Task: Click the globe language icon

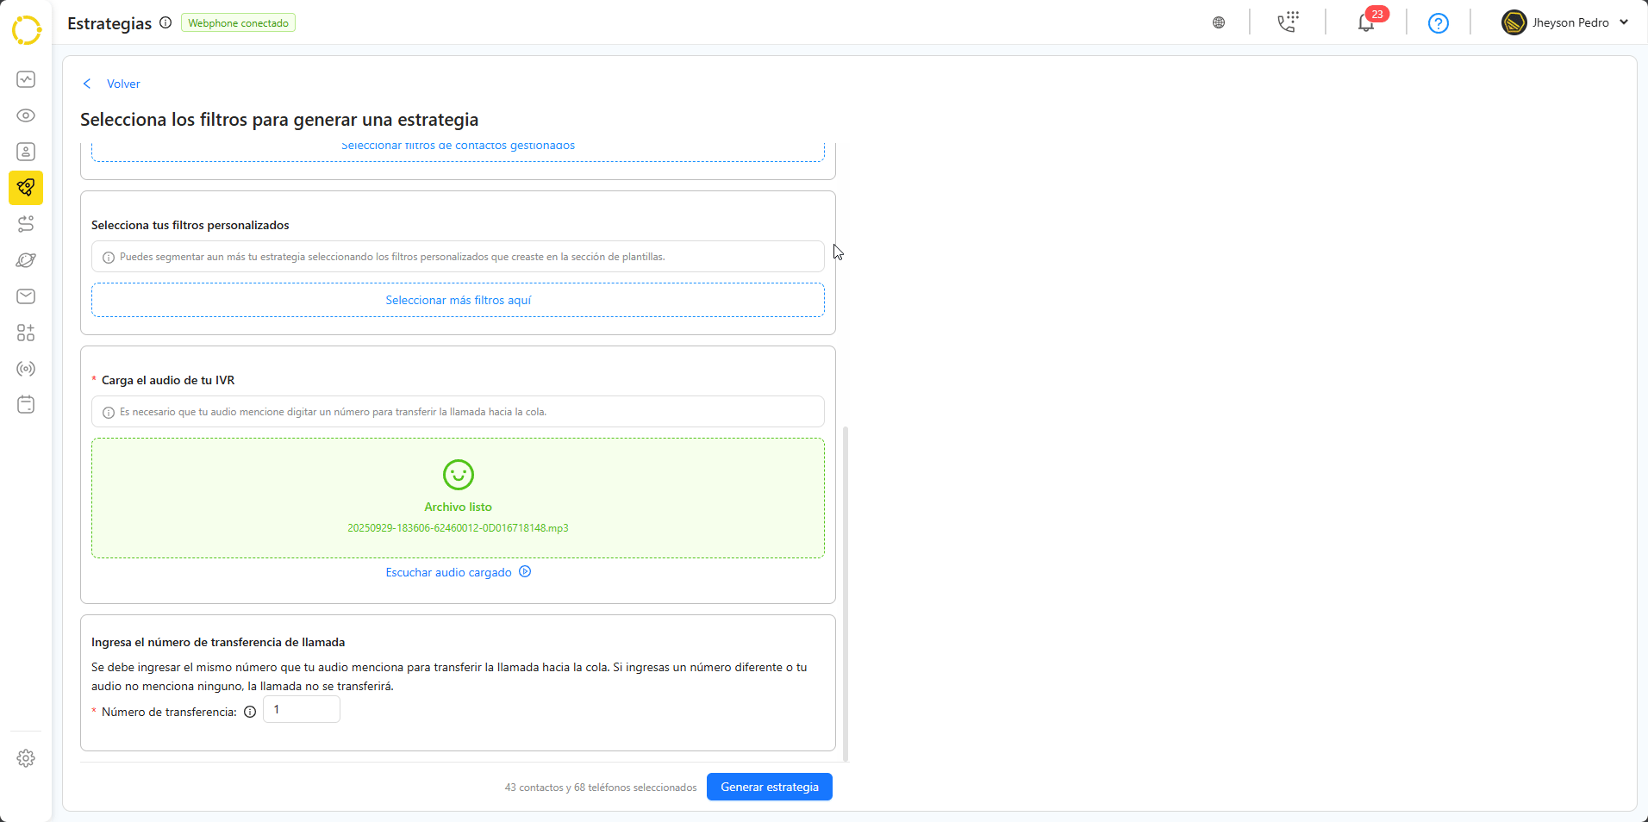Action: pos(1219,23)
